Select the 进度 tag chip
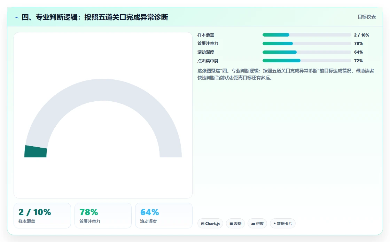The height and width of the screenshot is (242, 390). 257,224
